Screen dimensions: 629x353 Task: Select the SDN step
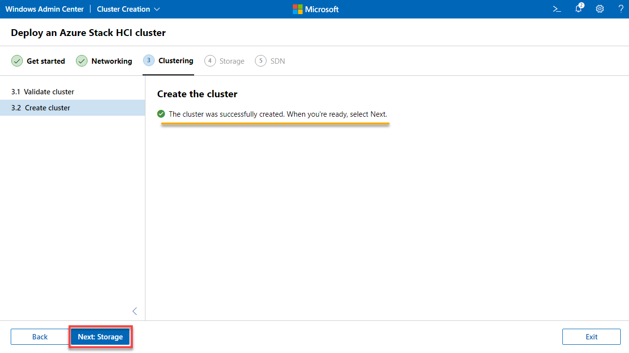[270, 61]
